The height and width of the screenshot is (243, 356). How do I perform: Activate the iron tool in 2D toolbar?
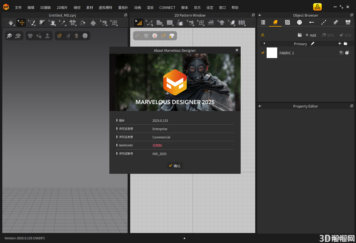point(211,23)
